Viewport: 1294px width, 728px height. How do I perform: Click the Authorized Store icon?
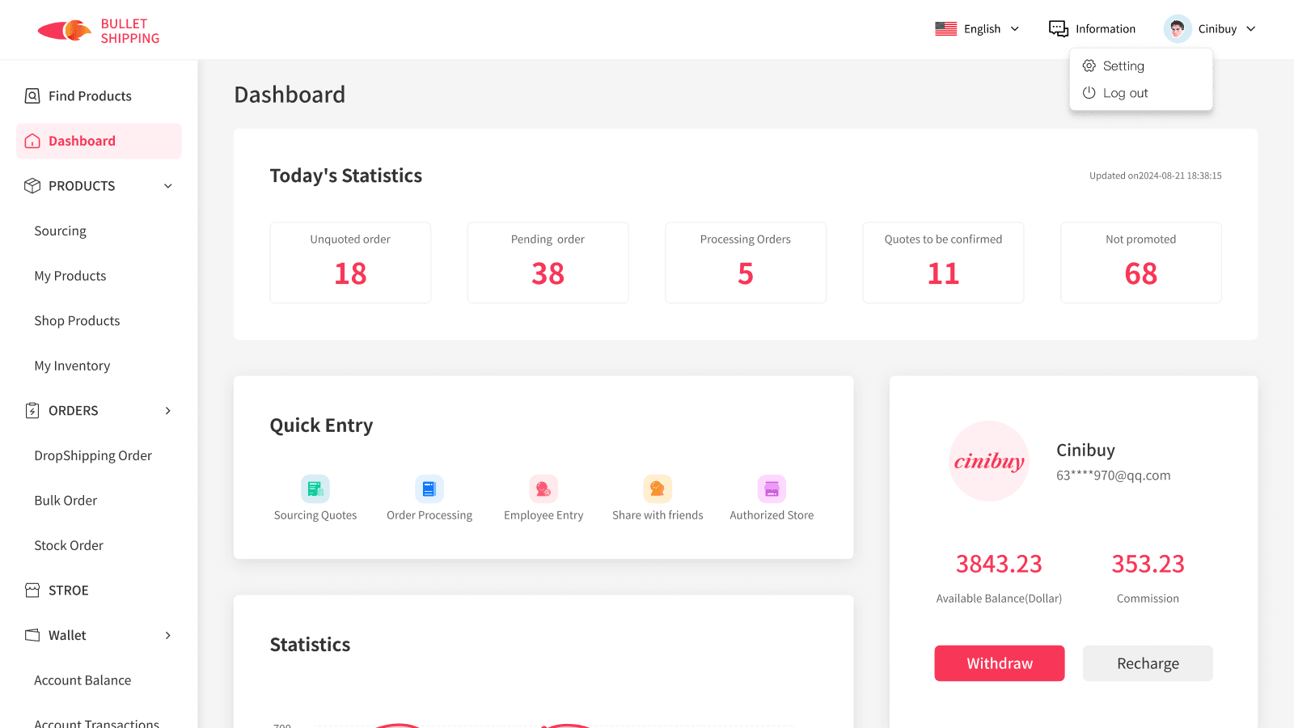tap(772, 489)
